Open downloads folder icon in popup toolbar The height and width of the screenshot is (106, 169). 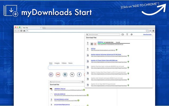tap(123, 35)
